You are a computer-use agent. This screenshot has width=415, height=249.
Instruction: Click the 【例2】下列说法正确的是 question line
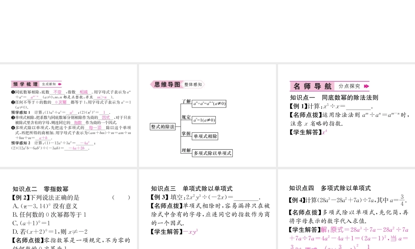(46, 198)
